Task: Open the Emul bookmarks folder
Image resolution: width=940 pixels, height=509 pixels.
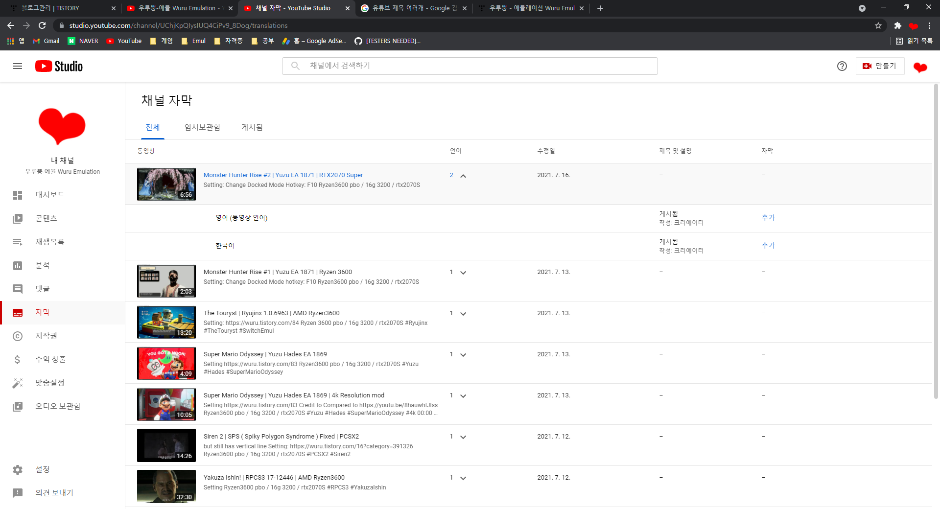Action: 193,41
